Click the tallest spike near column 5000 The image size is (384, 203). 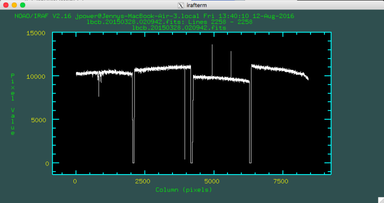212,60
